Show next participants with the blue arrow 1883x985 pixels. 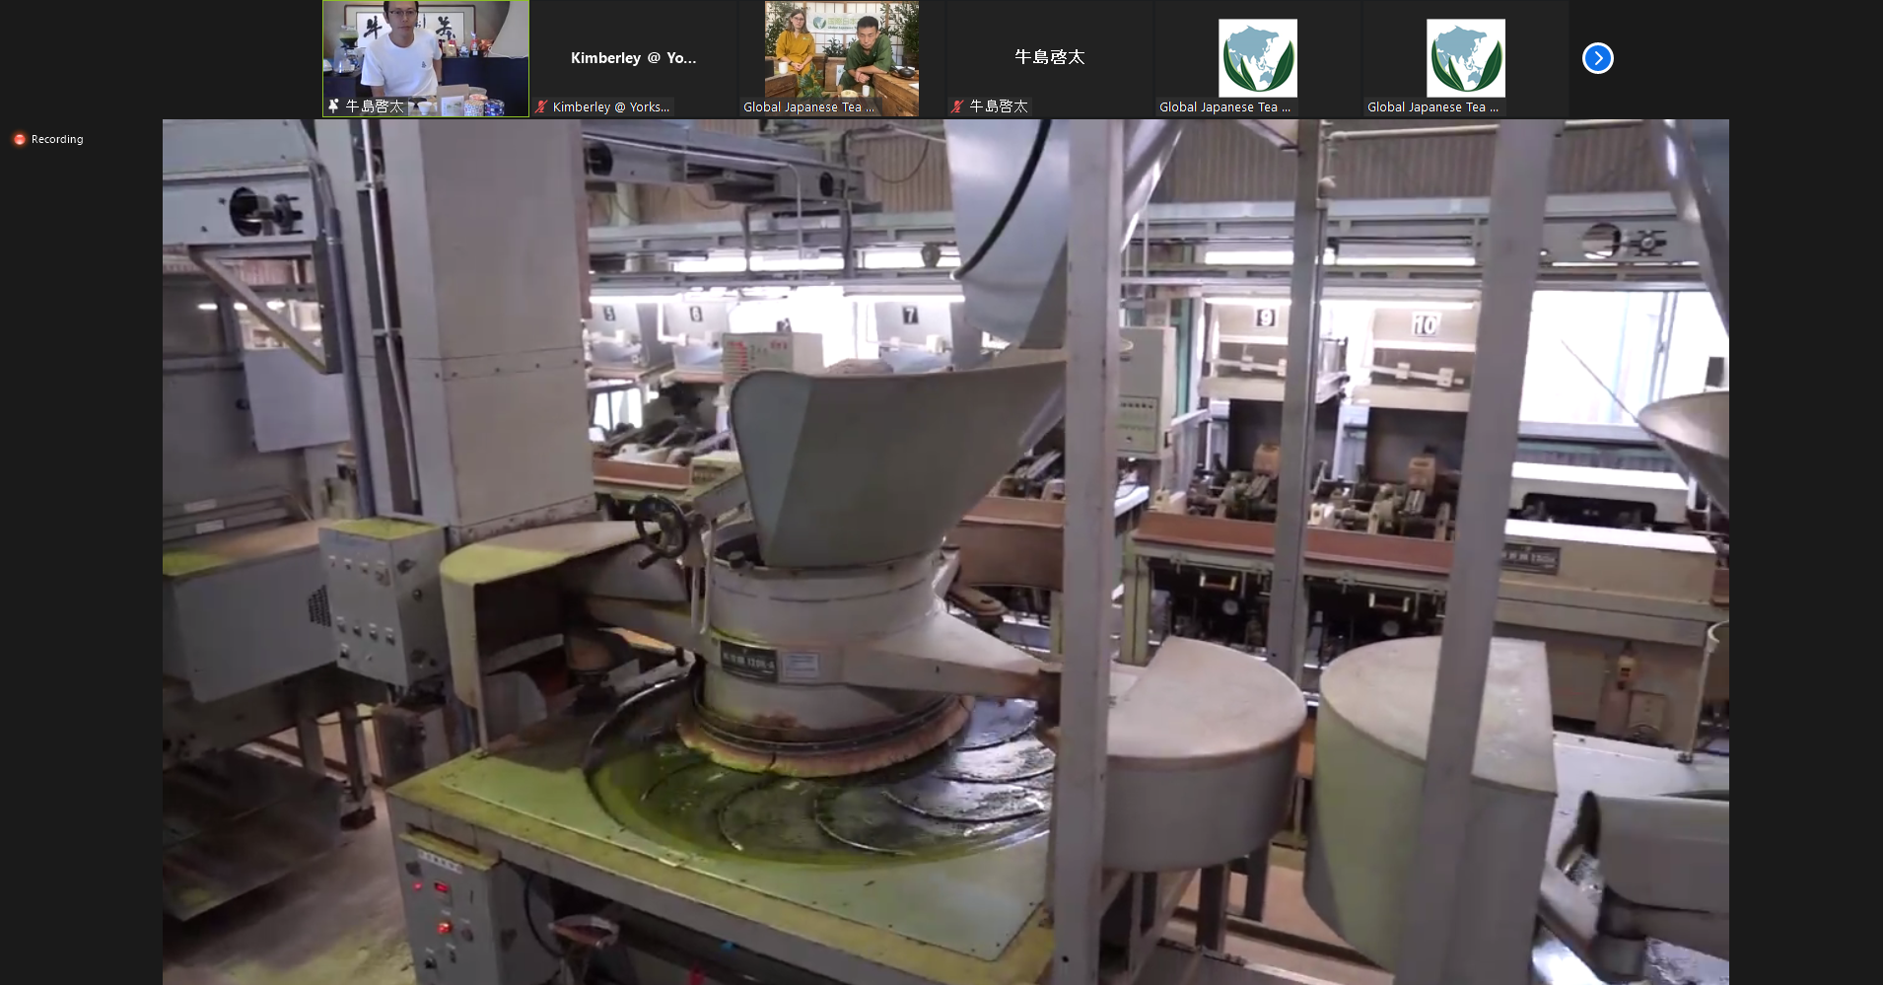[x=1597, y=58]
